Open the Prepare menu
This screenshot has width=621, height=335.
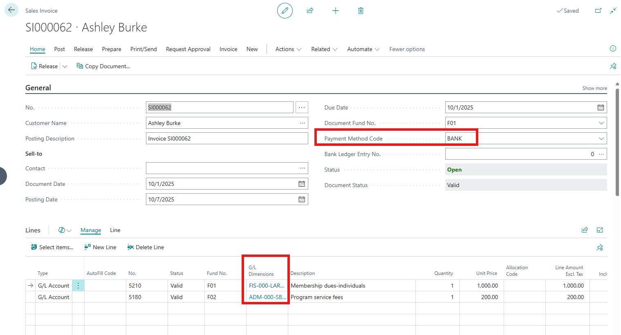coord(112,49)
